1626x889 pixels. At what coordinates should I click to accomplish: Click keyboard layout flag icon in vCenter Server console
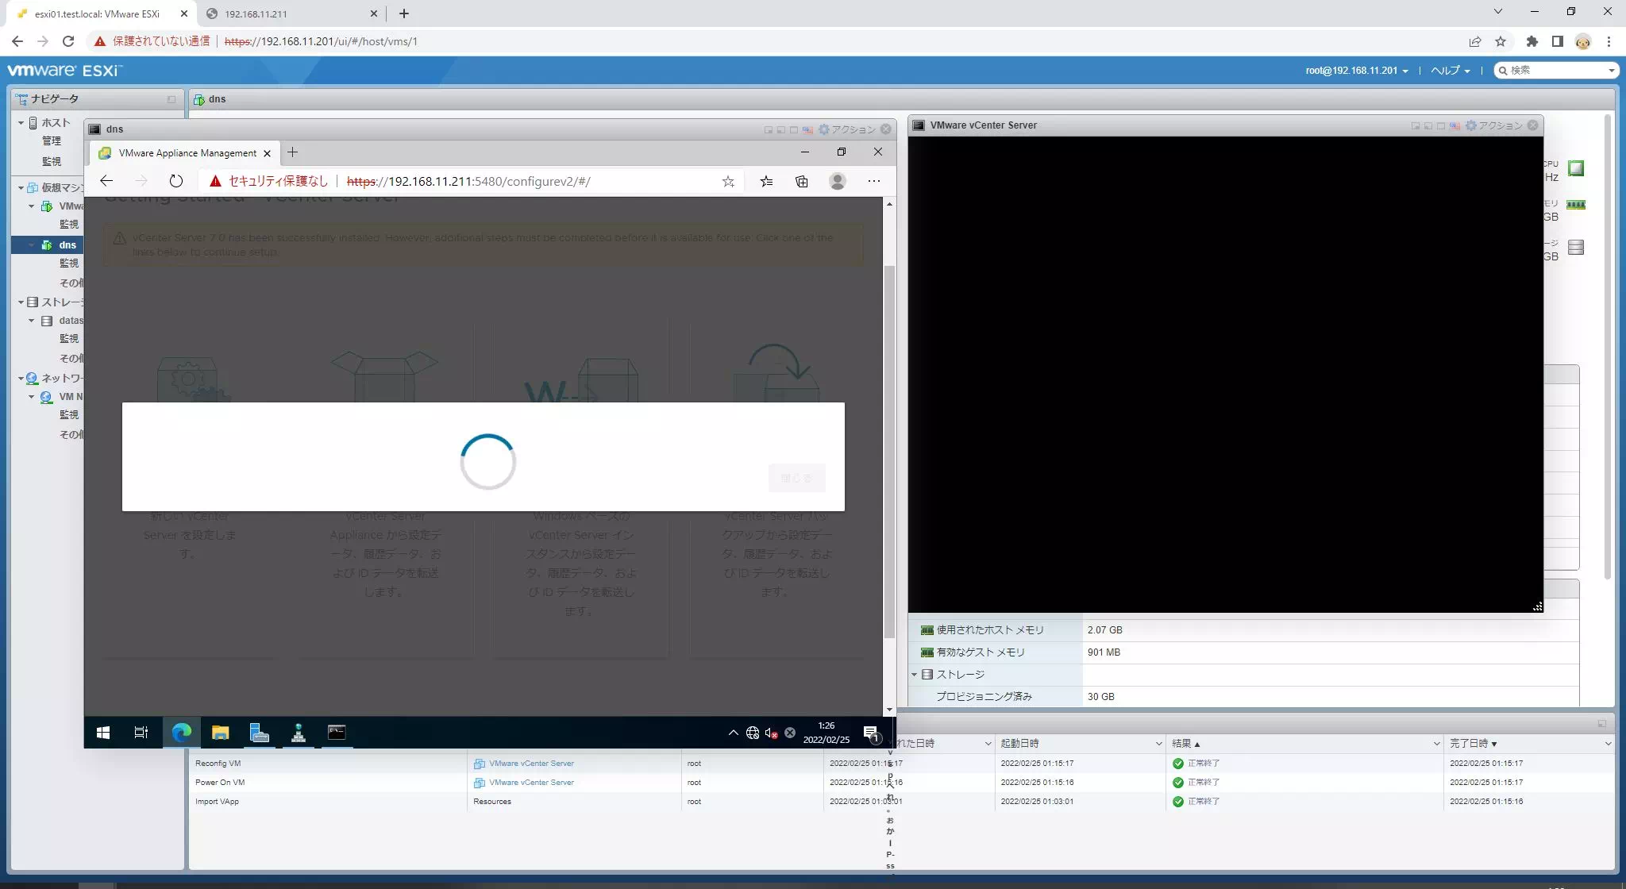[x=1455, y=125]
